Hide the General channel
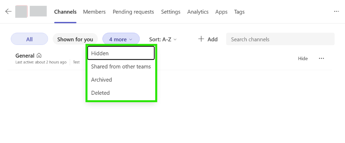345x143 pixels. [x=303, y=58]
